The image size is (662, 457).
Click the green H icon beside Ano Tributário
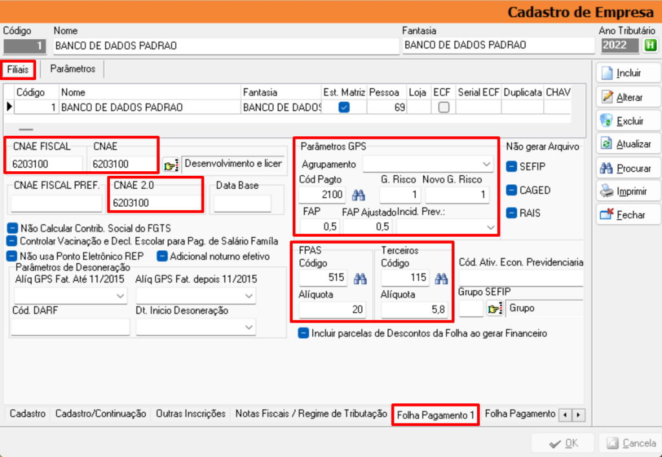650,45
